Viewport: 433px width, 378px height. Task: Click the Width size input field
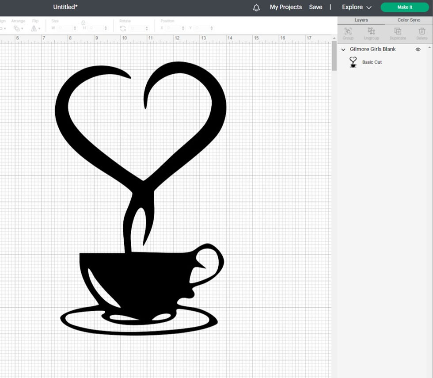tap(65, 28)
